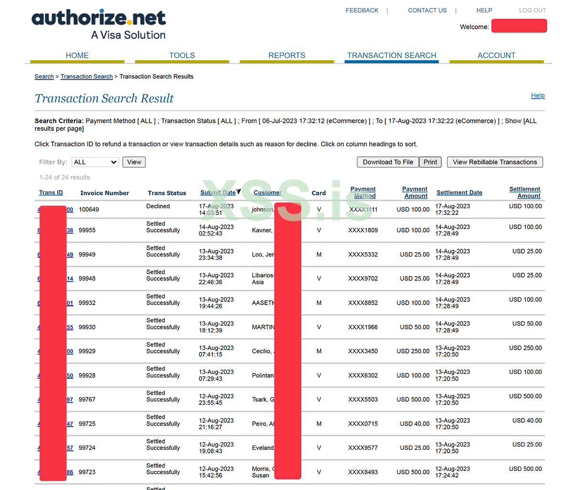The image size is (573, 490).
Task: Click the Help link above the results
Action: 538,96
